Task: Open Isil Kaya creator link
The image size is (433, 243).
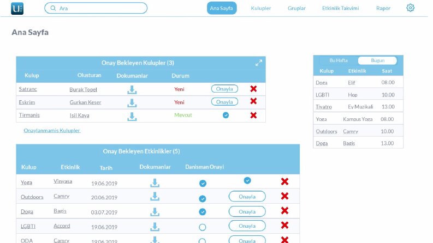Action: pyautogui.click(x=80, y=116)
